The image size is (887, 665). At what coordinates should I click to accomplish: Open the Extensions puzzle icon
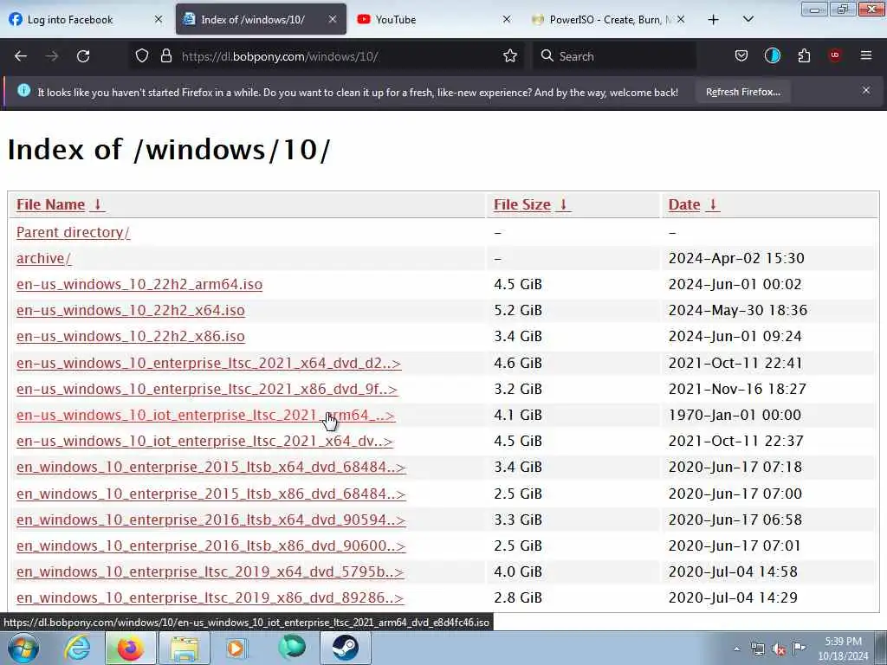804,56
